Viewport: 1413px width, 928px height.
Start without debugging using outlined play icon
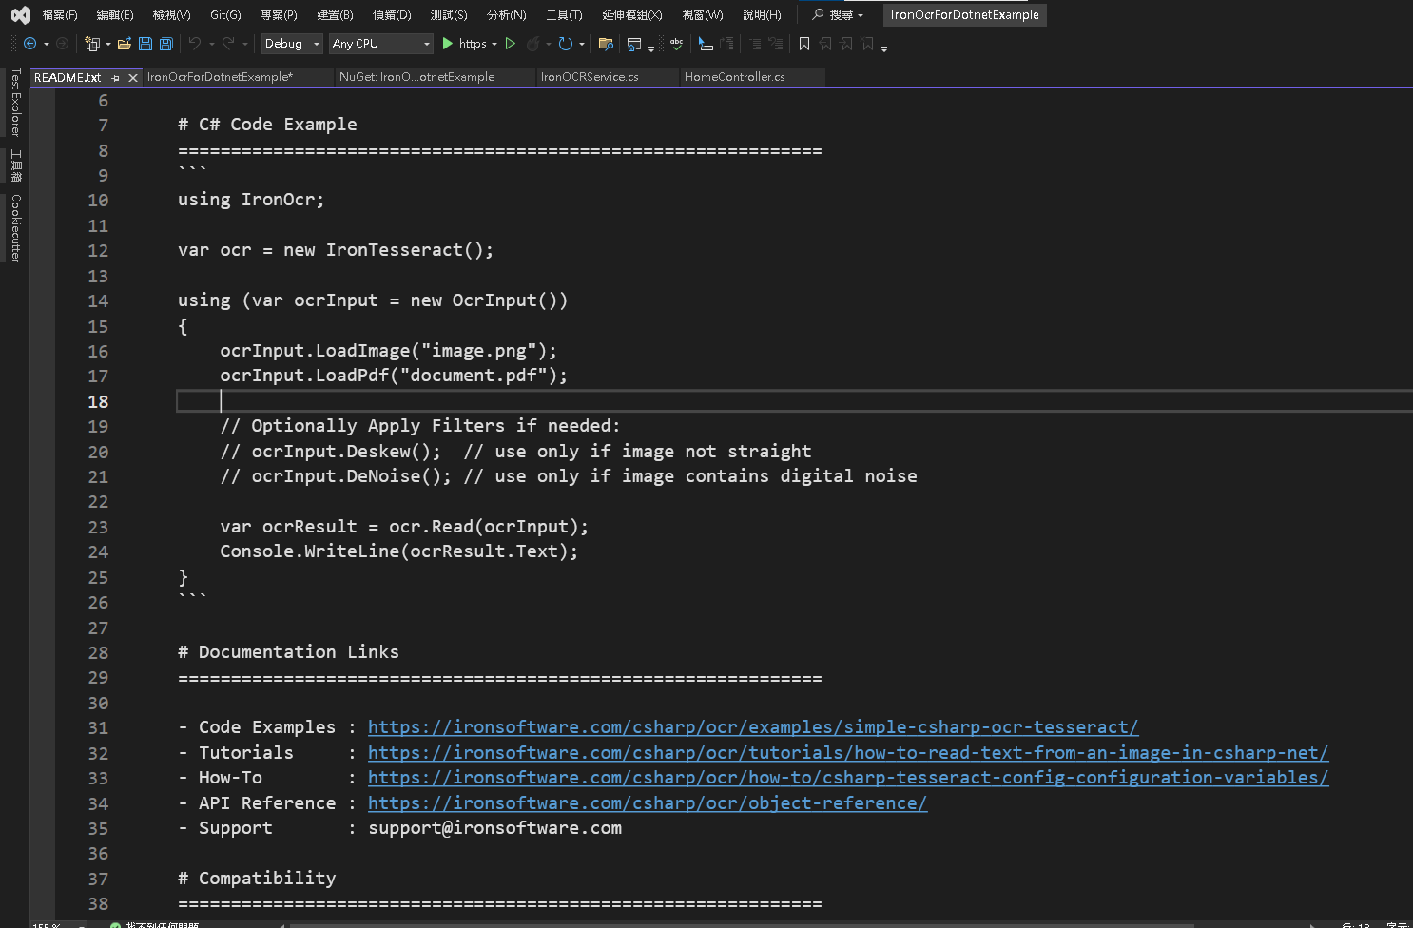511,44
